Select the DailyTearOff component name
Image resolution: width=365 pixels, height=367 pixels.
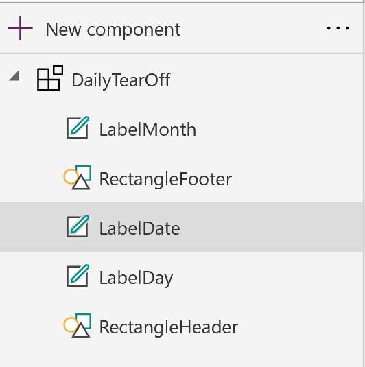point(121,80)
